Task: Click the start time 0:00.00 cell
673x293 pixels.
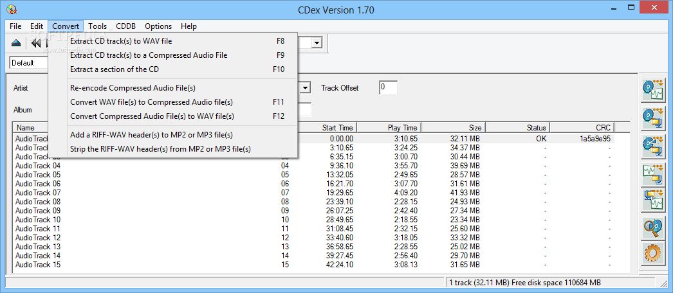Action: (342, 138)
